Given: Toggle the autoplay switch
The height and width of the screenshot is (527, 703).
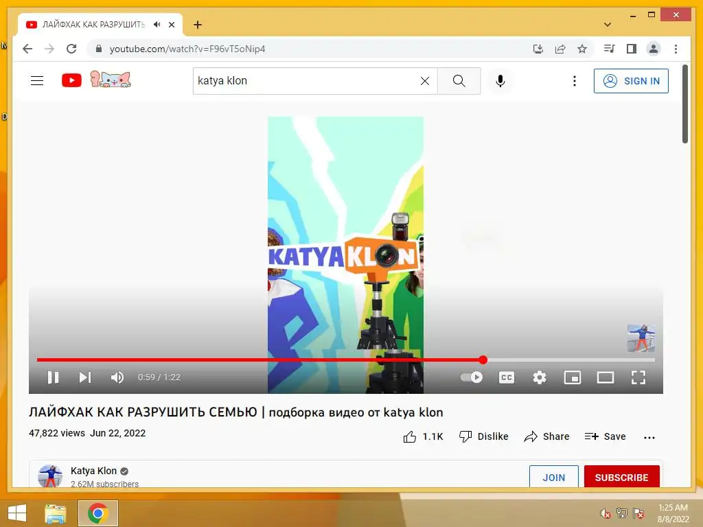Looking at the screenshot, I should coord(472,377).
